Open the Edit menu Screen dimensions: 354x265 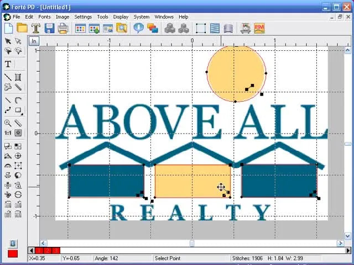tap(29, 17)
